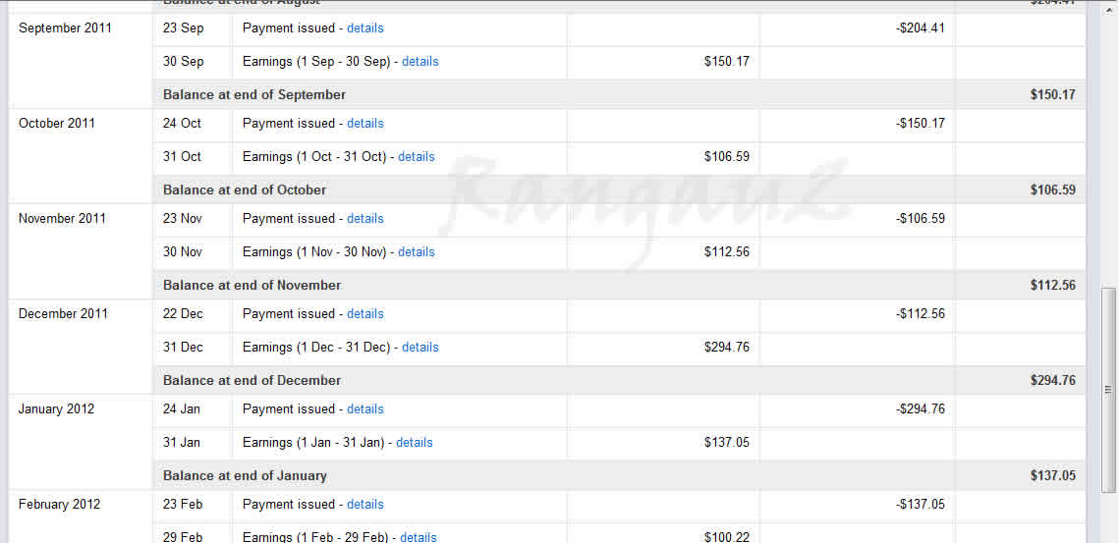
Task: Select the Balance at end of December row
Action: pos(620,380)
